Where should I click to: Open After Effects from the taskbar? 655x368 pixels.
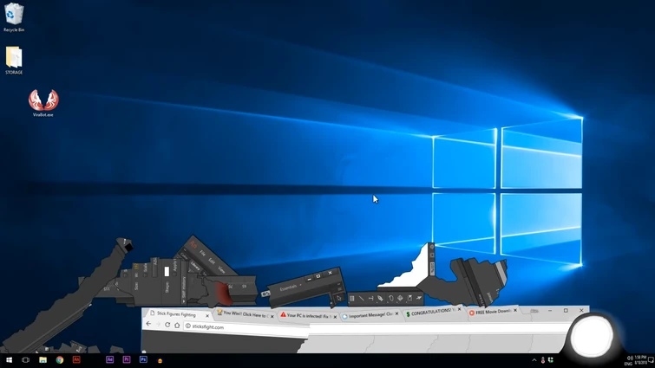point(110,359)
